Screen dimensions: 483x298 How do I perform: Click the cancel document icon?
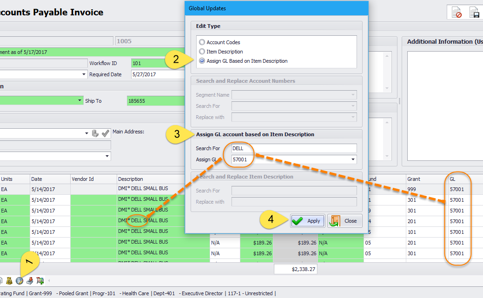(457, 13)
